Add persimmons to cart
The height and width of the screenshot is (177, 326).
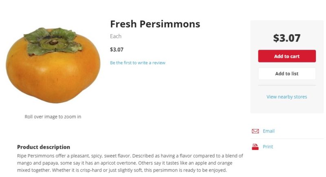point(287,56)
